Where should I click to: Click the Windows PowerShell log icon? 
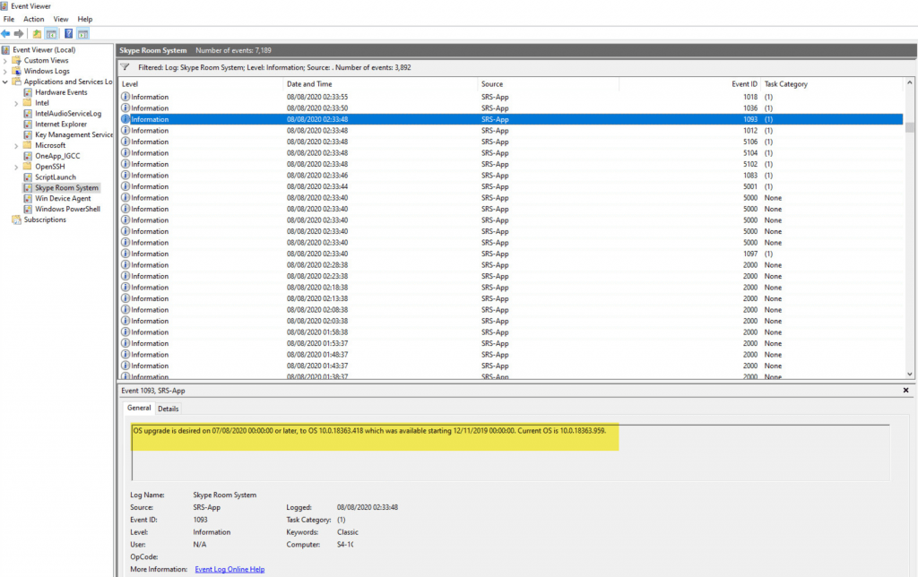(28, 209)
